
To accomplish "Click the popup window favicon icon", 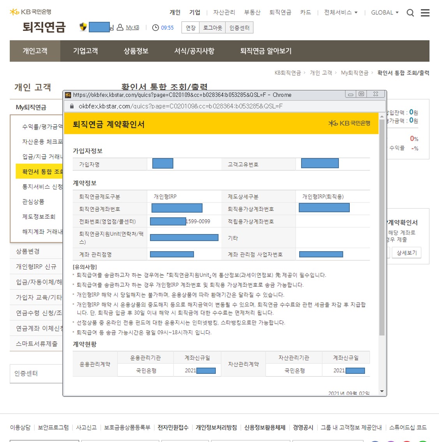I will click(68, 95).
